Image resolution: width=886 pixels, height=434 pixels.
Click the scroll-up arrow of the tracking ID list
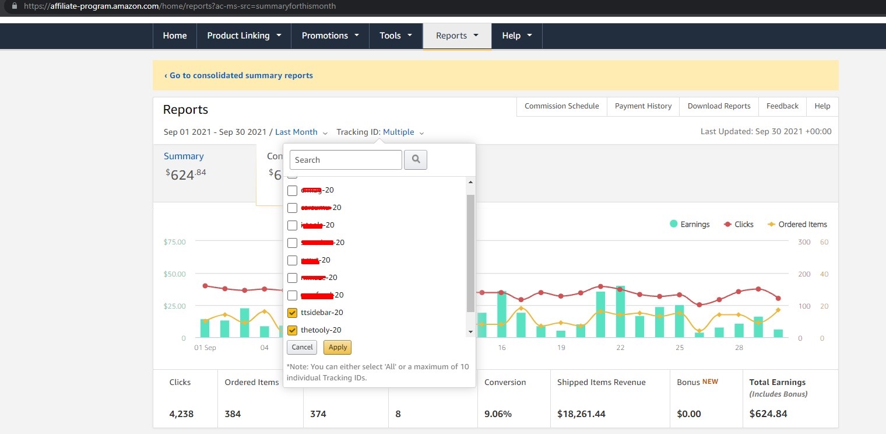coord(470,183)
